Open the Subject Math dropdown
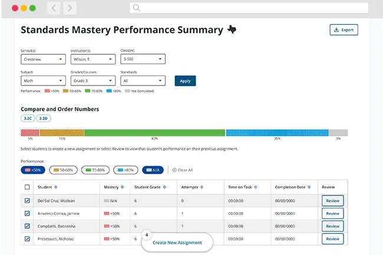383x255 pixels. (x=43, y=81)
